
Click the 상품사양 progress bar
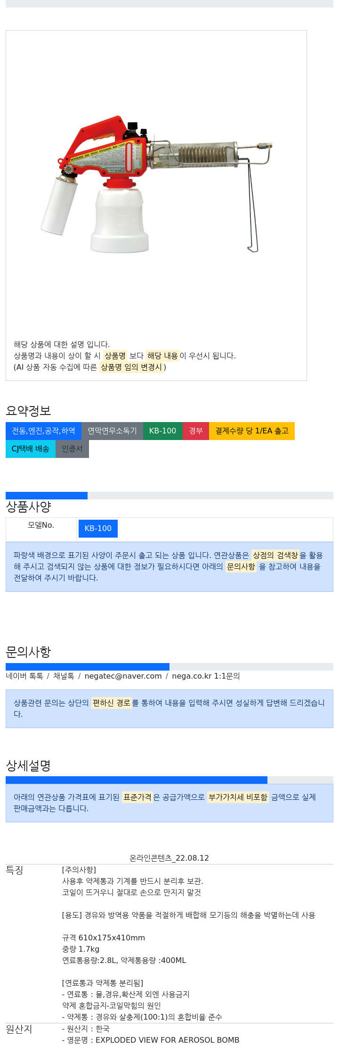tap(169, 496)
